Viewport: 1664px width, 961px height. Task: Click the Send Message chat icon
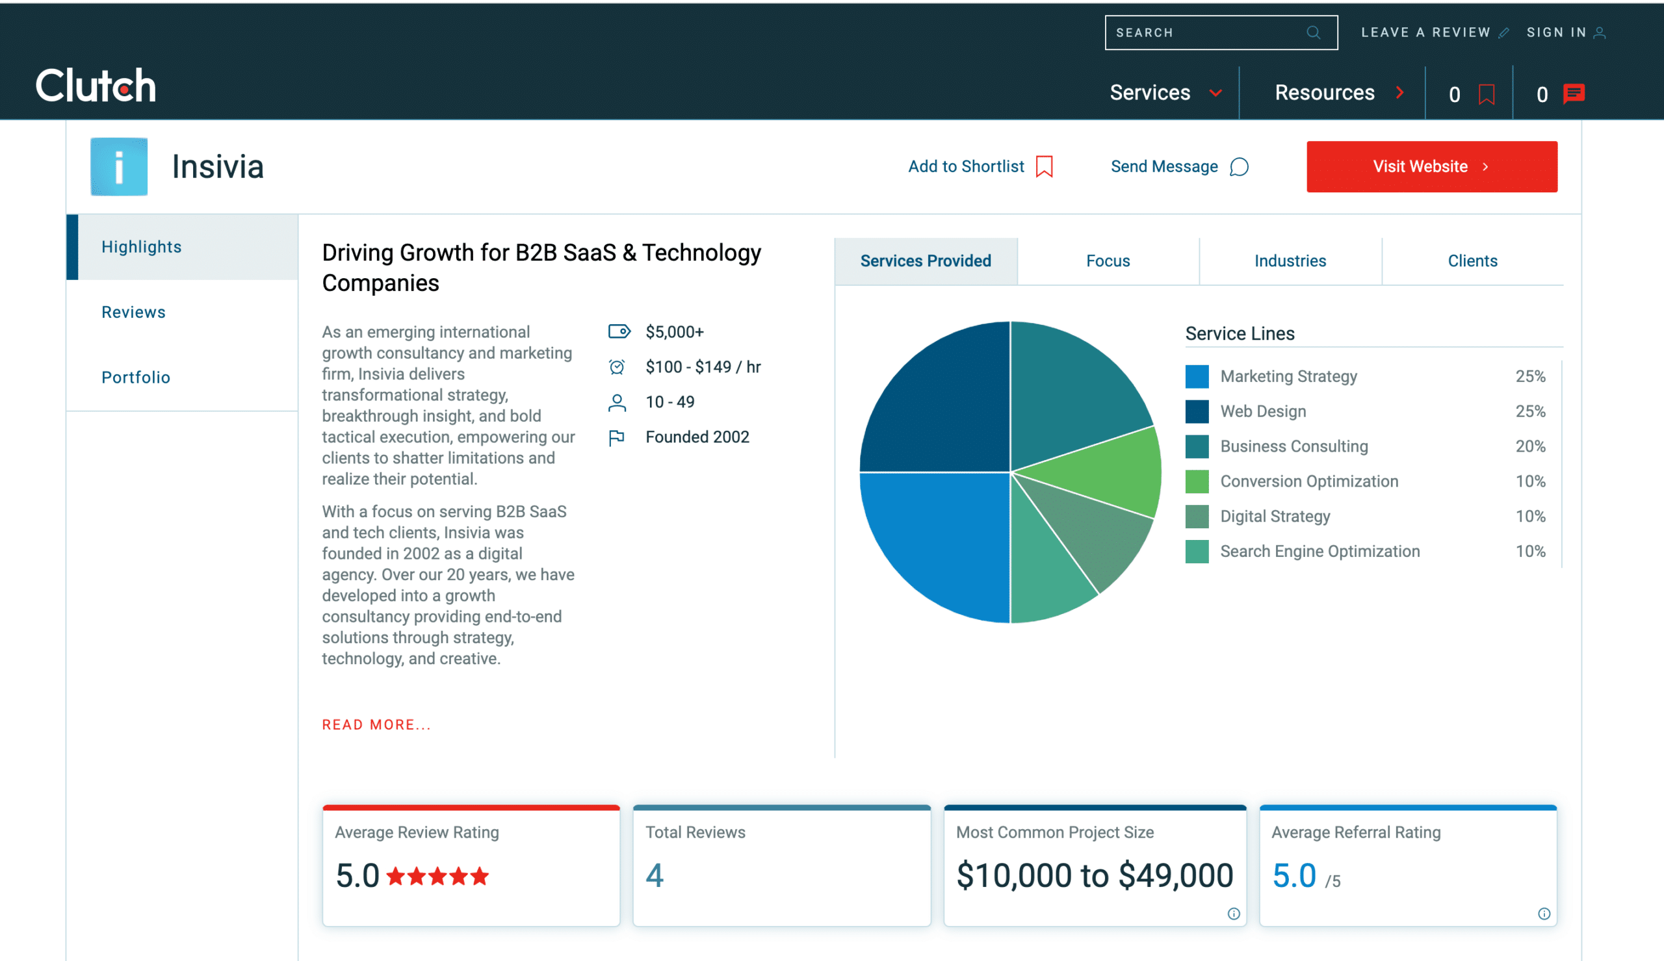pyautogui.click(x=1240, y=166)
